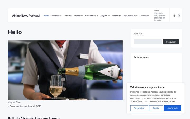The height and width of the screenshot is (119, 190).
Task: Open search with the magnifier icon
Action: coord(179,16)
